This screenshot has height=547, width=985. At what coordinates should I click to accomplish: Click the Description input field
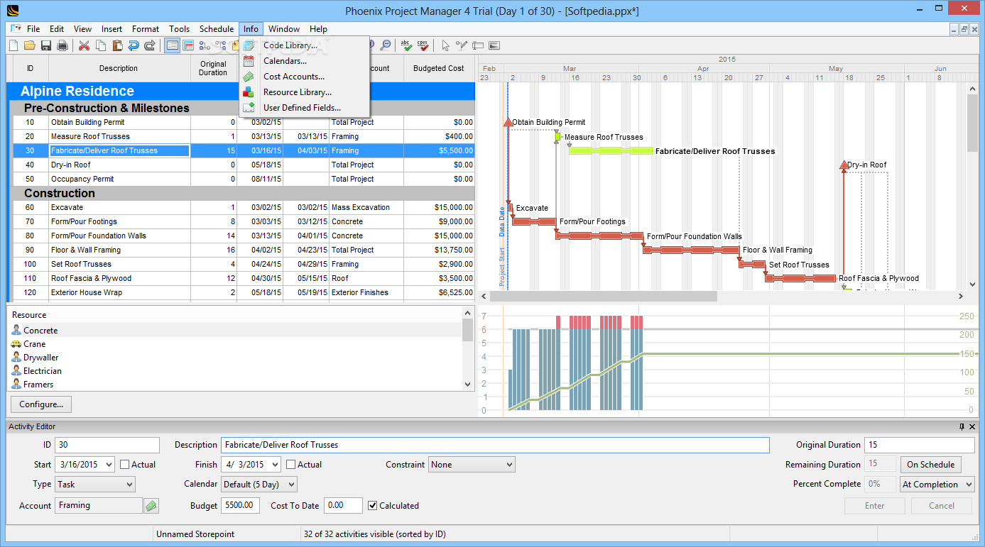(x=495, y=445)
